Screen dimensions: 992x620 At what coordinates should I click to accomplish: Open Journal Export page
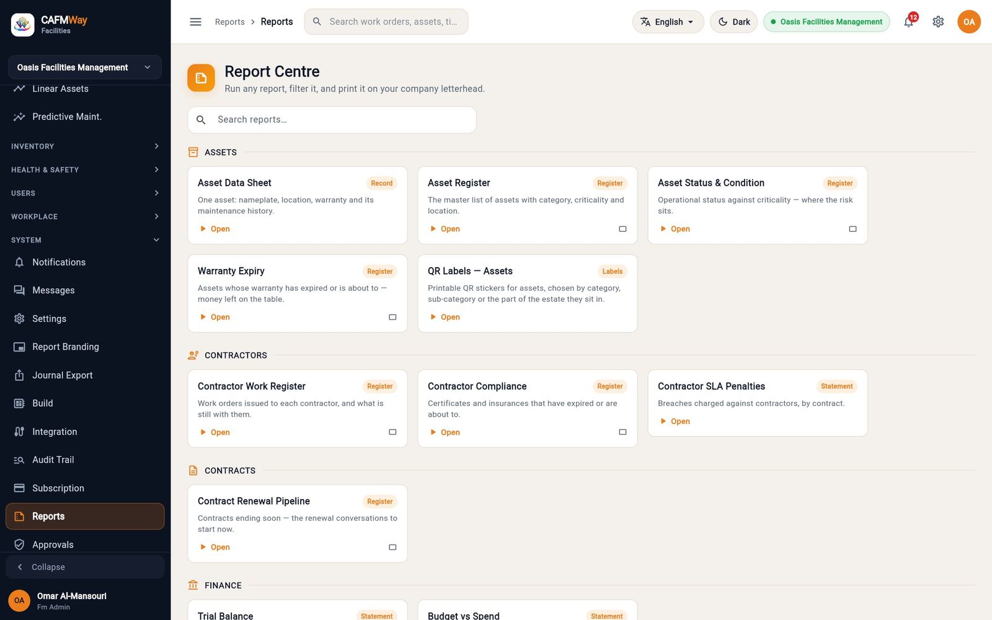coord(85,375)
